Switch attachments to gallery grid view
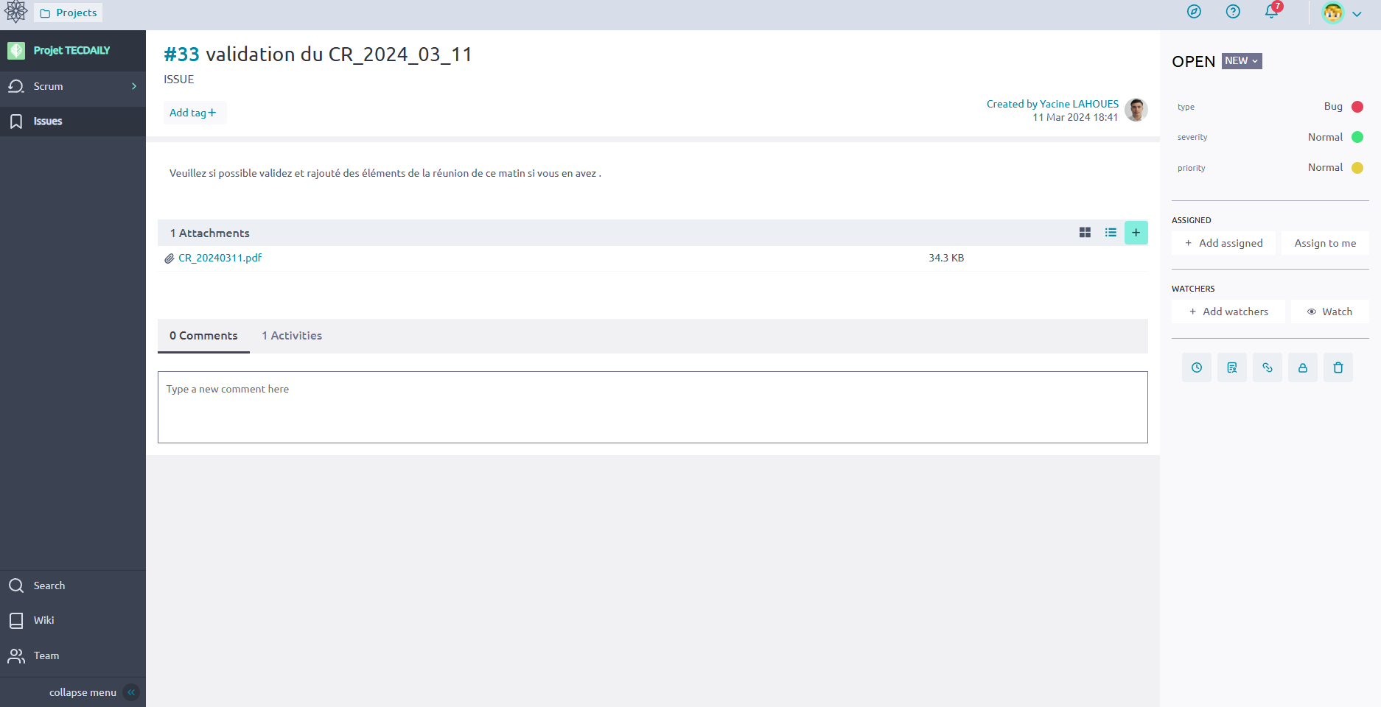 point(1085,233)
